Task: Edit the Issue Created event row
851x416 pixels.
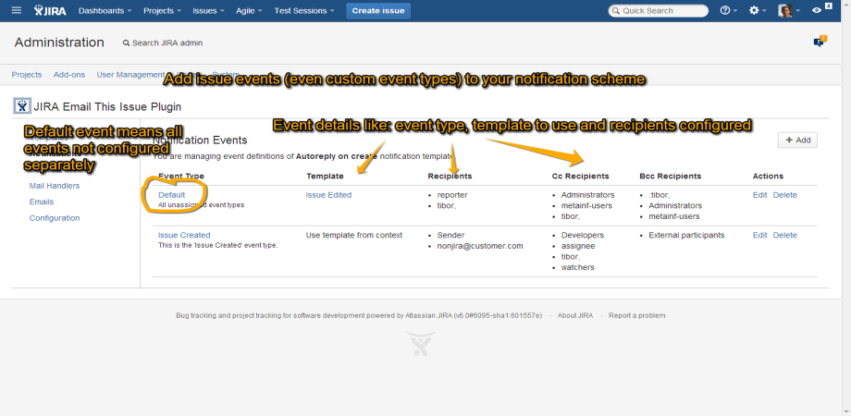Action: tap(759, 235)
